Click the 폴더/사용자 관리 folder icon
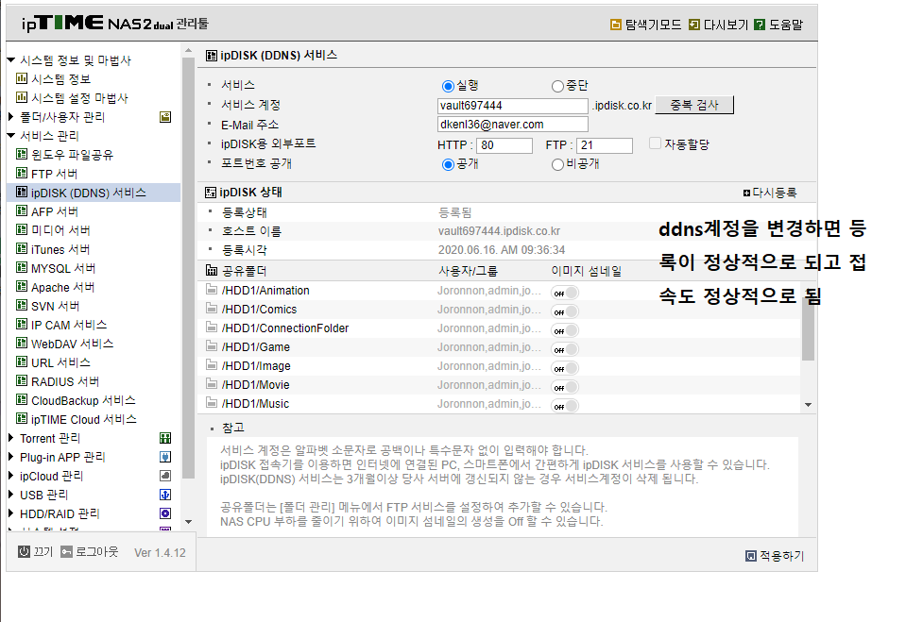 (x=165, y=117)
